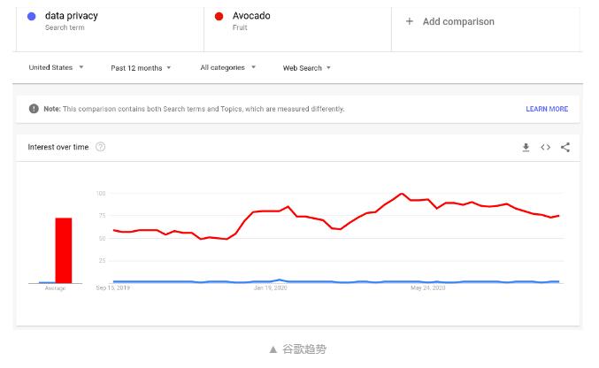599x368 pixels.
Task: Click the red Average bar
Action: pyautogui.click(x=64, y=250)
